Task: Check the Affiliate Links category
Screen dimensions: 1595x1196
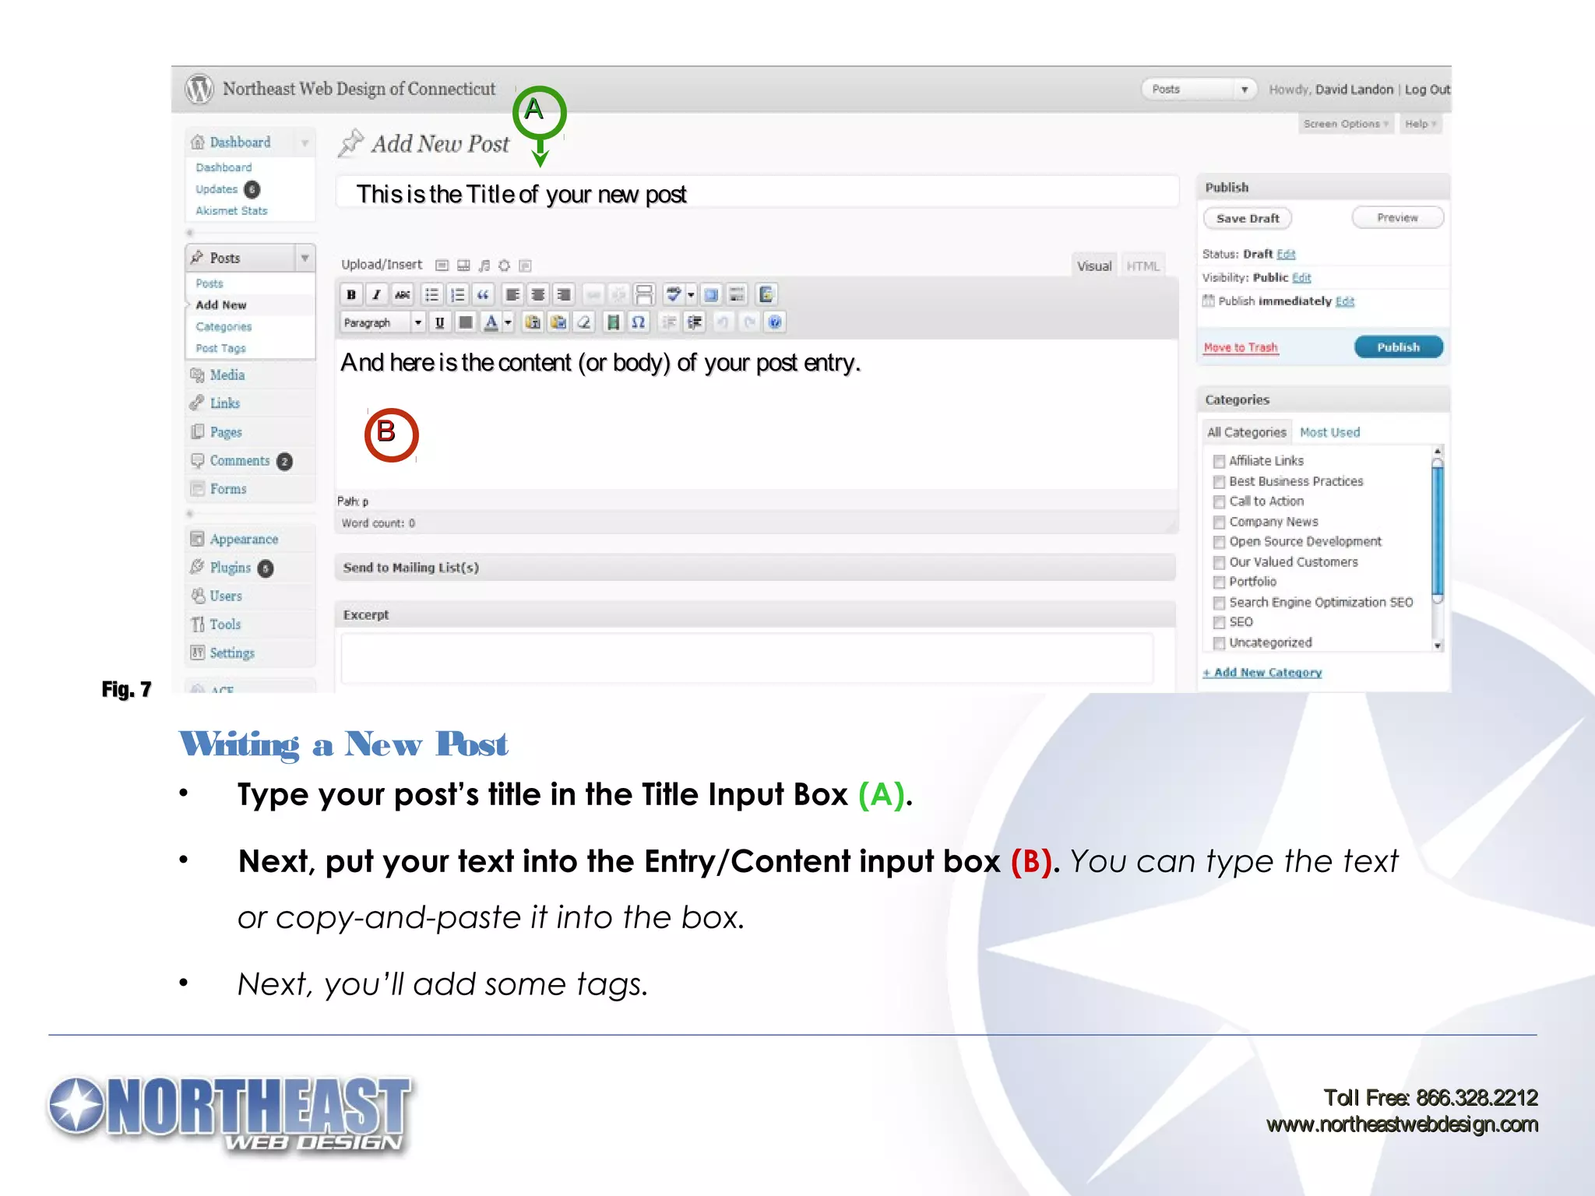Action: pyautogui.click(x=1220, y=462)
